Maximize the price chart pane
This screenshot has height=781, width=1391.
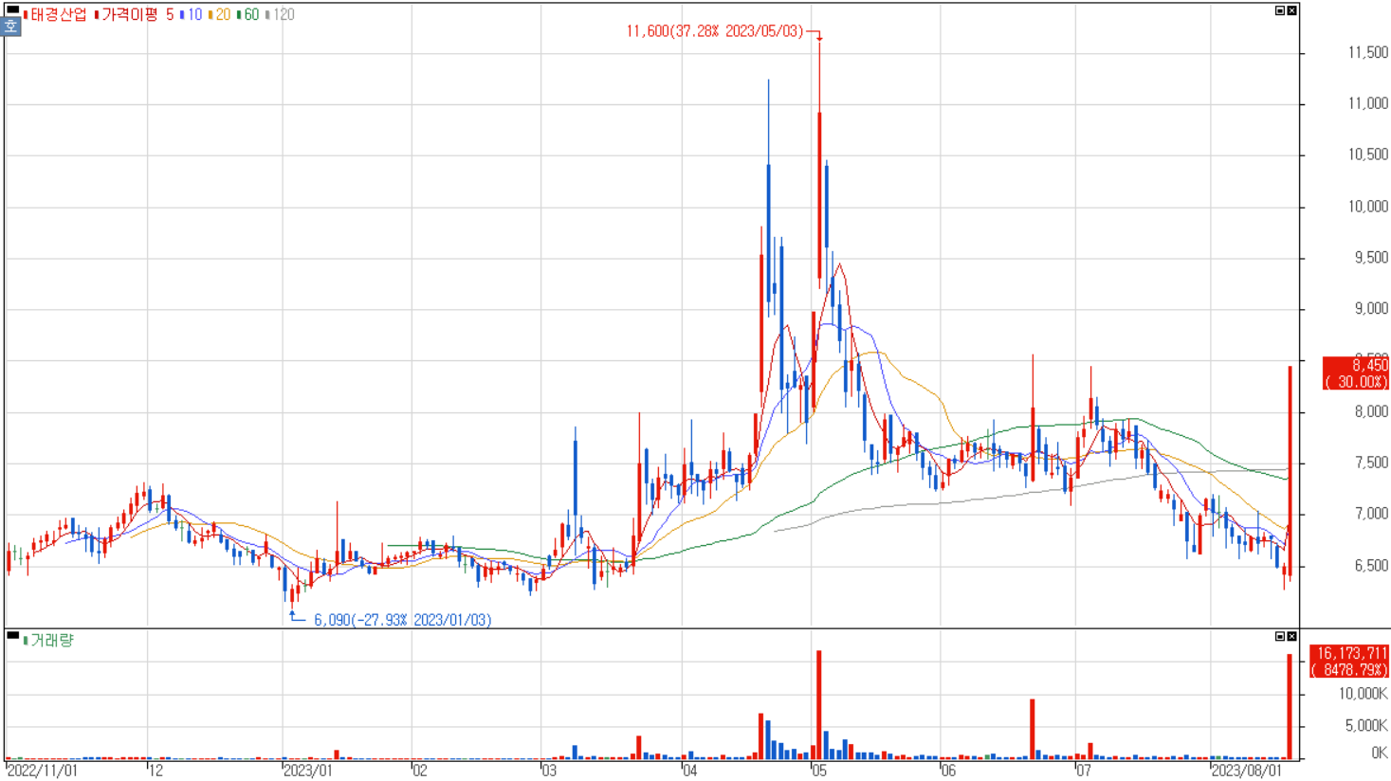pos(1279,10)
